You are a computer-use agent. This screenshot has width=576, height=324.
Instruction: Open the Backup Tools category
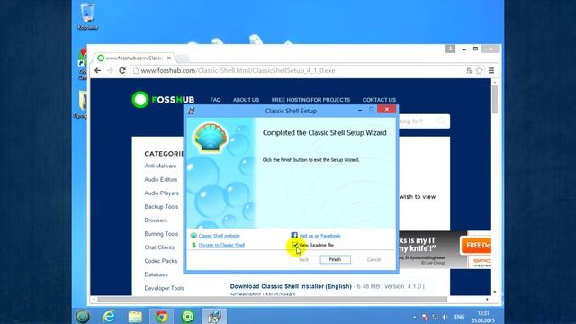(x=161, y=207)
